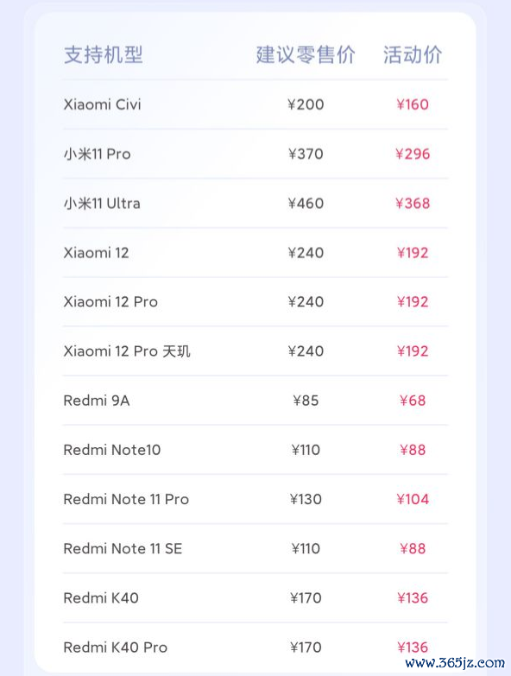Click the Redmi Note 11 Pro entry
Screen dimensions: 511x676
coord(126,499)
